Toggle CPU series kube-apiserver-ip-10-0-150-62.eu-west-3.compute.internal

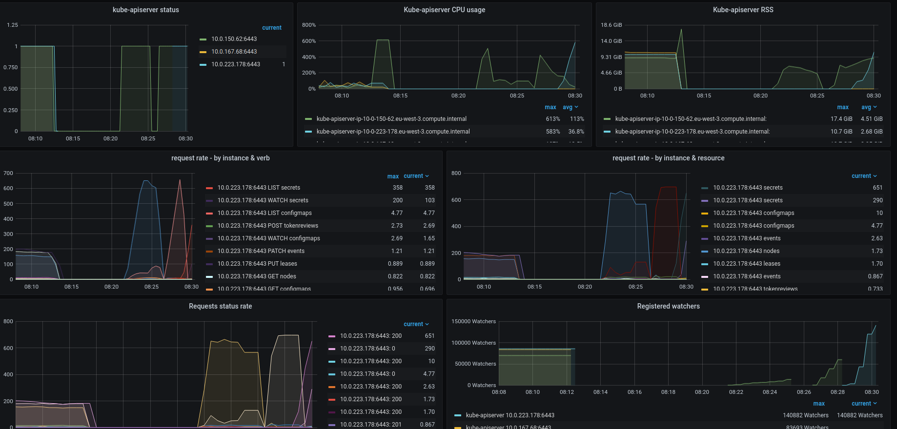click(x=391, y=119)
